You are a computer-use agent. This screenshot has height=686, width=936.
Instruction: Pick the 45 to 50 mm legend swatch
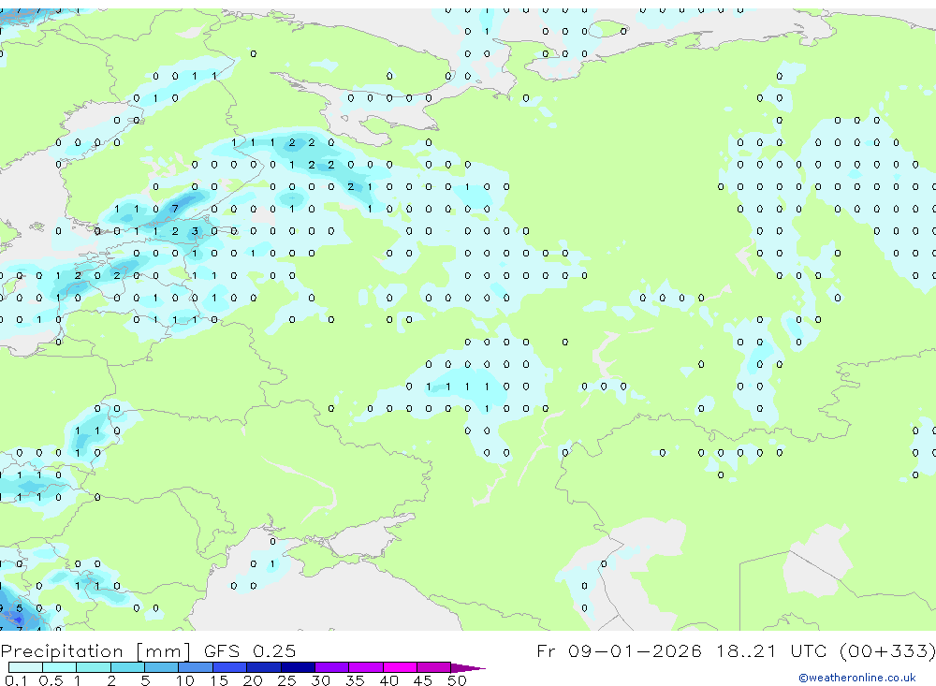pyautogui.click(x=434, y=667)
